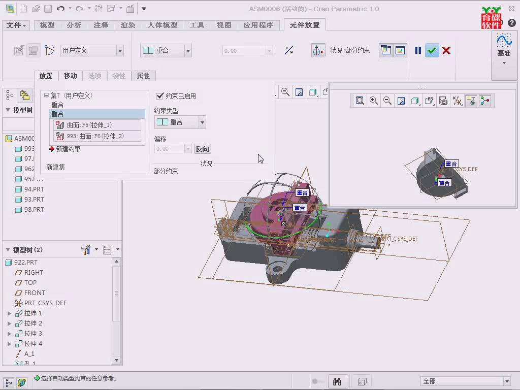The image size is (520, 390).
Task: Click the Datum curve icon
Action: (504, 40)
